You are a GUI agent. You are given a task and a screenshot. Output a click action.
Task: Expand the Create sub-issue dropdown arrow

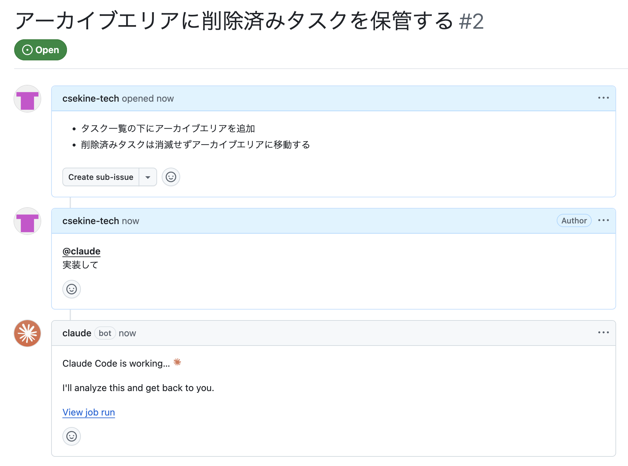(148, 177)
